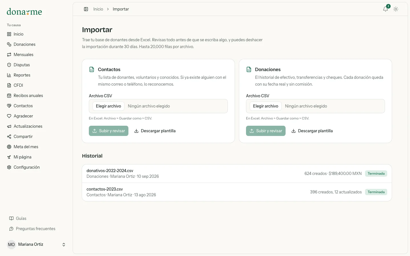Open notifications bell with 2 badge

tap(386, 9)
